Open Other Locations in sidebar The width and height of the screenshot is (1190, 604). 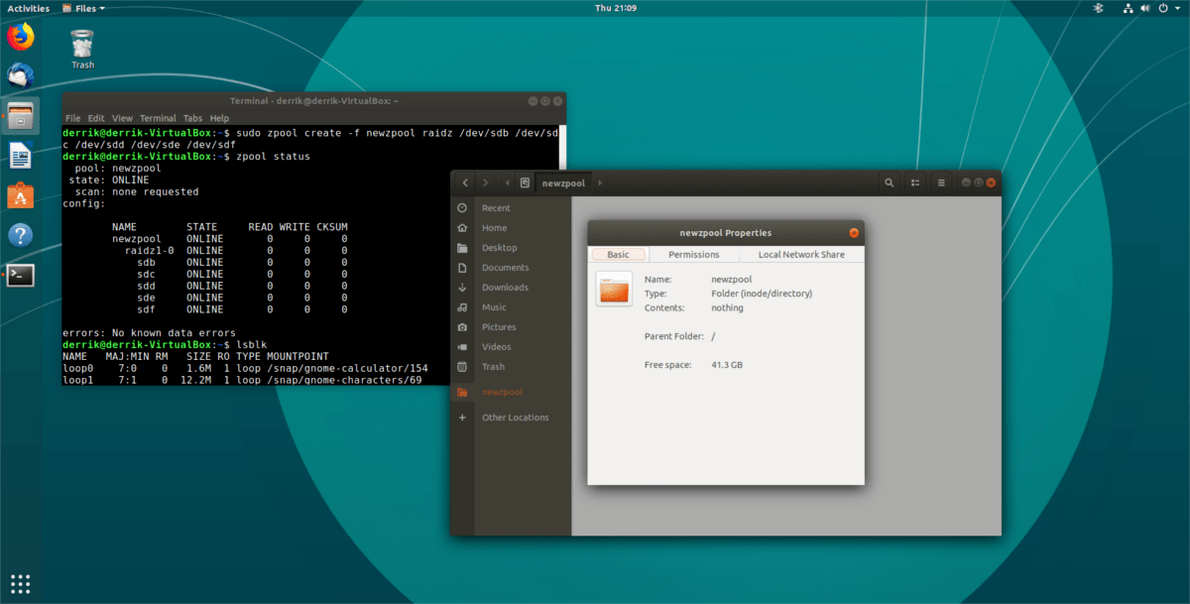(515, 418)
